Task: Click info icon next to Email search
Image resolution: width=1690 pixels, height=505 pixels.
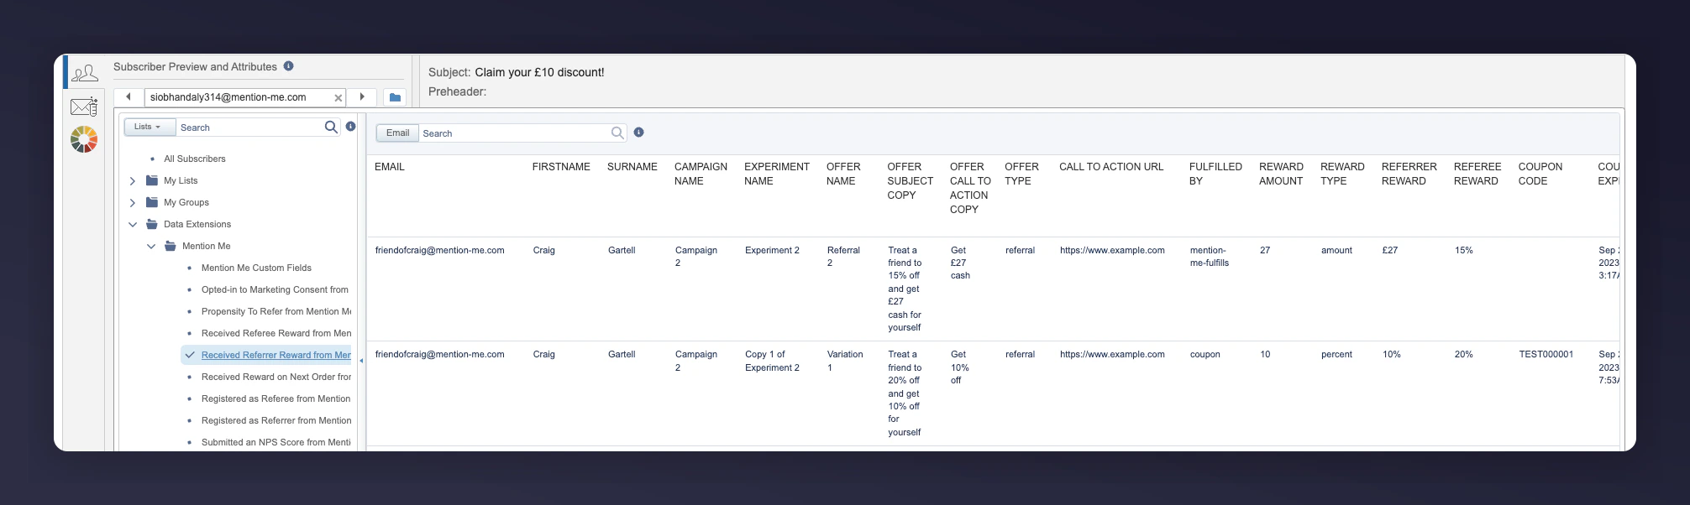Action: (638, 133)
